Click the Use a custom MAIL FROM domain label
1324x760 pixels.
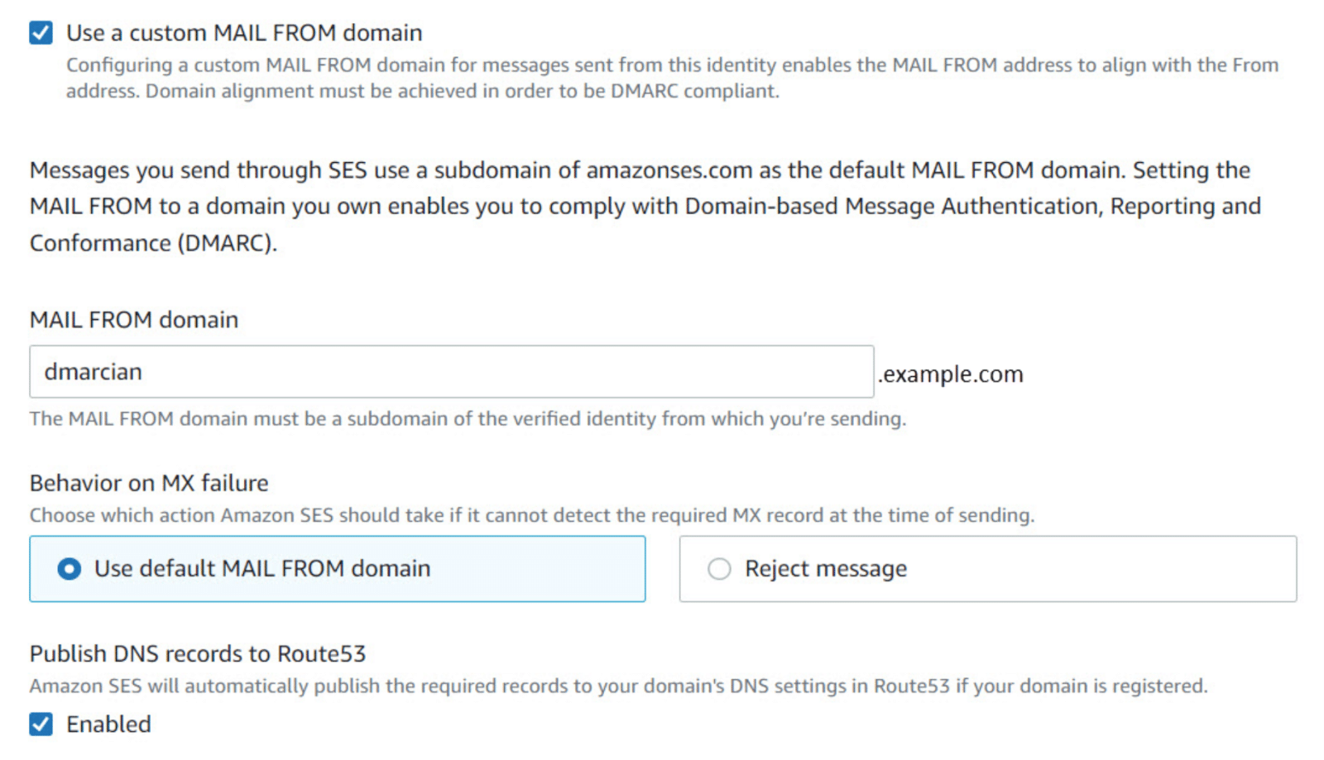pos(243,33)
